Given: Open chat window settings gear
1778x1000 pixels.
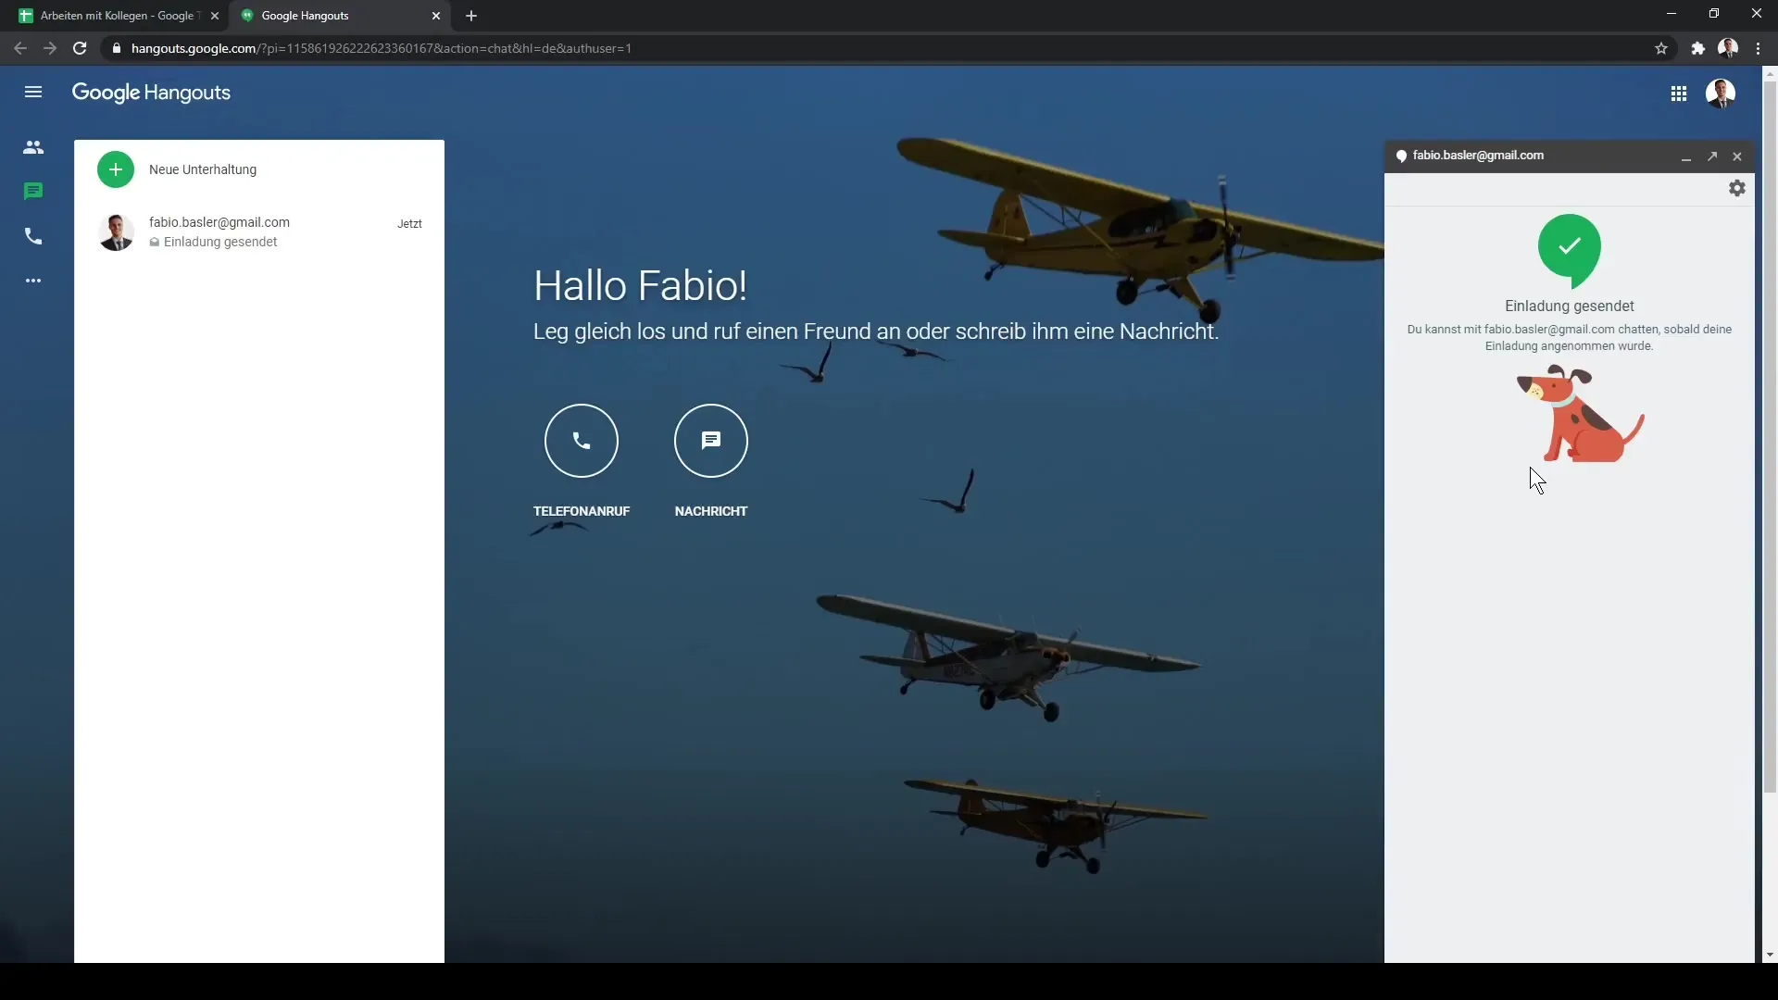Looking at the screenshot, I should click(1737, 189).
